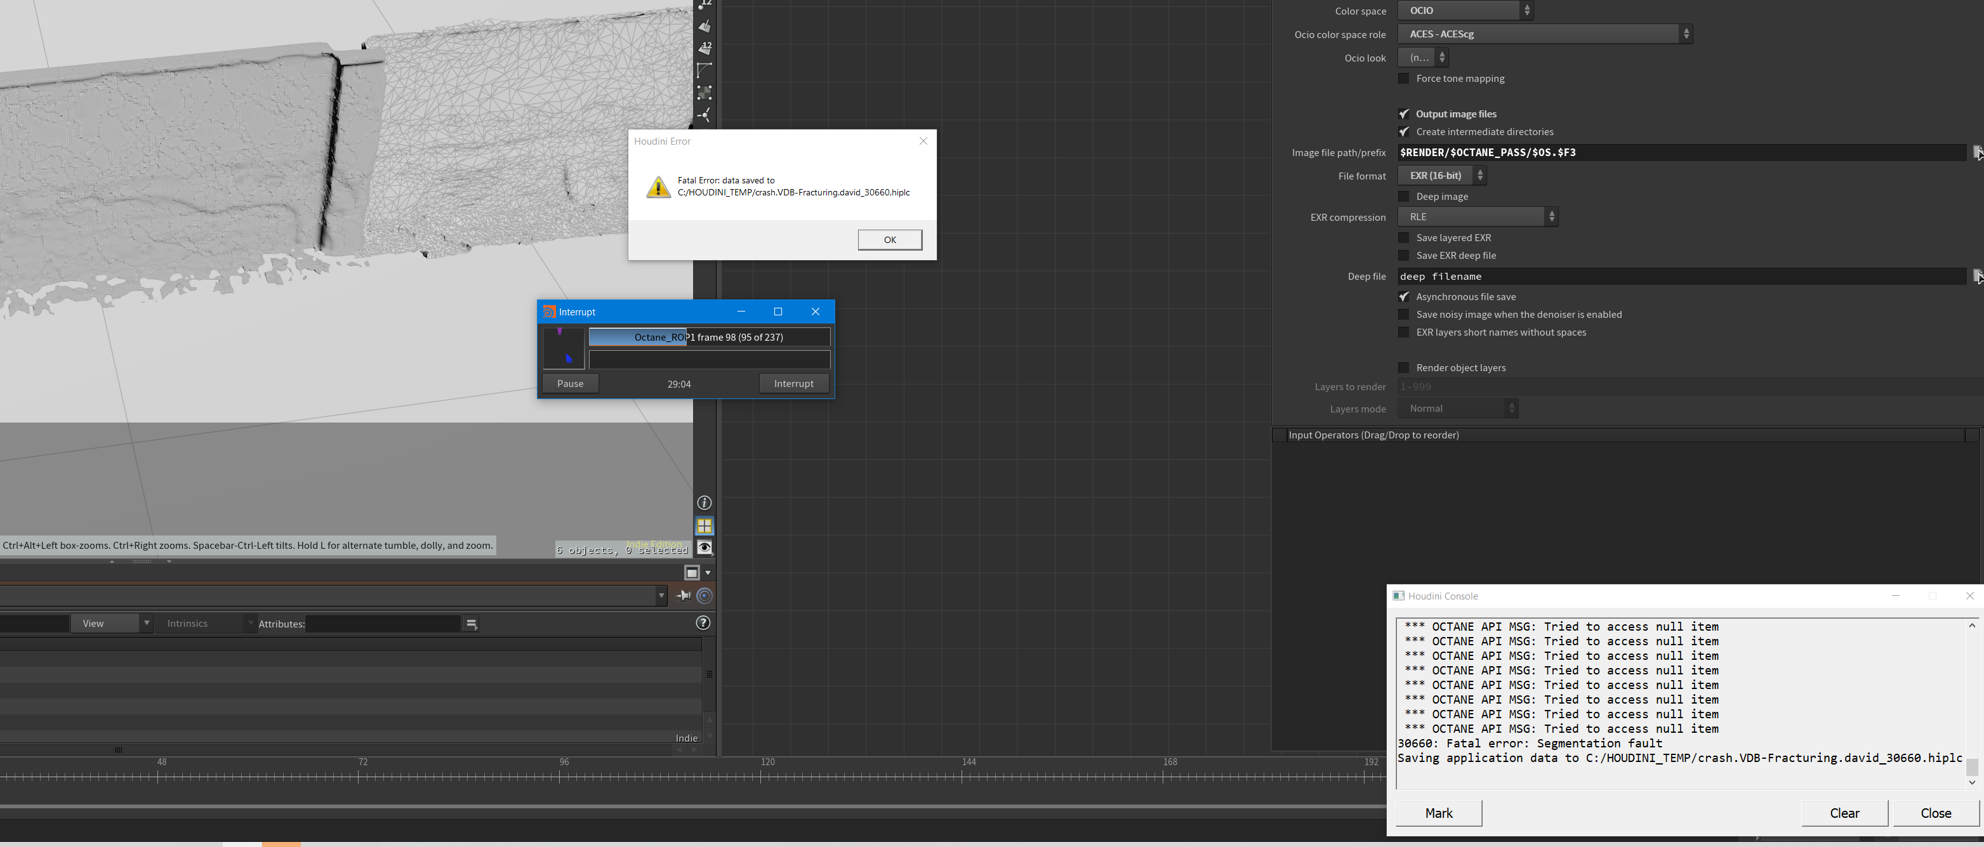Expand the EXR compression RLE dropdown
This screenshot has width=1984, height=847.
point(1478,217)
